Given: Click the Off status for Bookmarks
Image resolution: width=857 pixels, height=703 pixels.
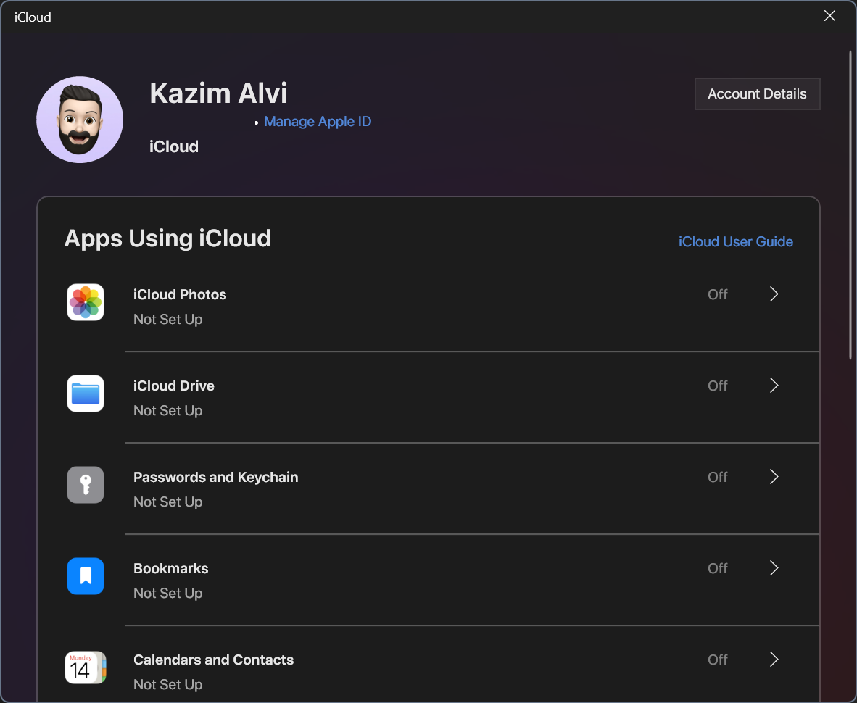Looking at the screenshot, I should click(x=717, y=568).
